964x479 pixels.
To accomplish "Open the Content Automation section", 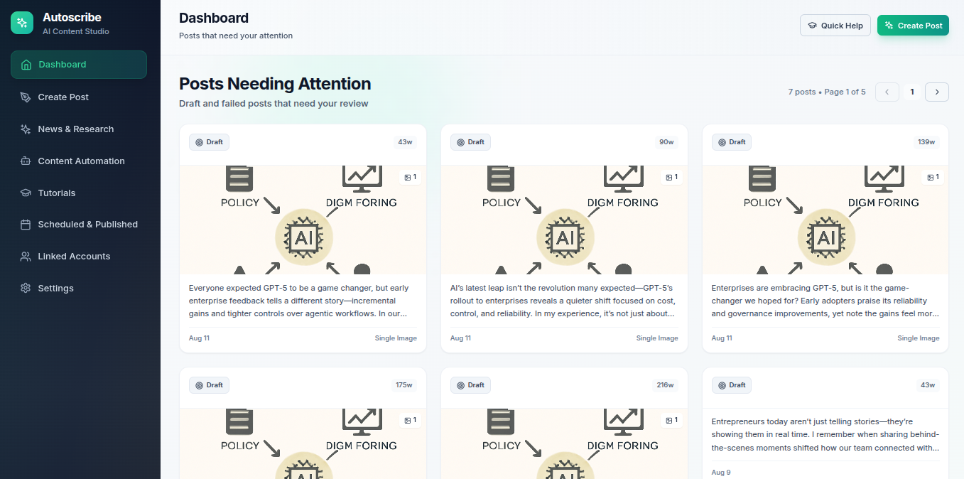I will (x=81, y=161).
